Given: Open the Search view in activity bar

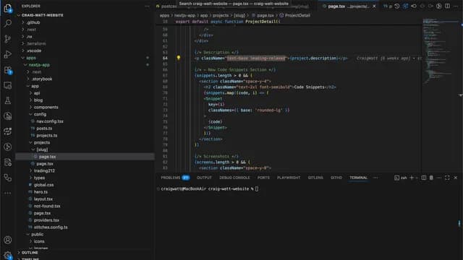Looking at the screenshot, I should (x=8, y=23).
